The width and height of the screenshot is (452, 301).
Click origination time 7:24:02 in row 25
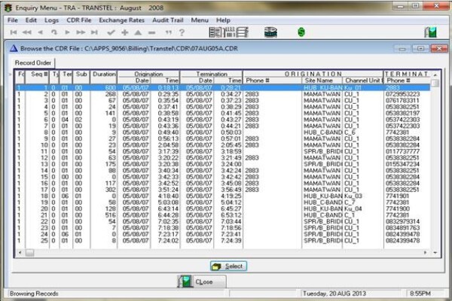coord(168,240)
